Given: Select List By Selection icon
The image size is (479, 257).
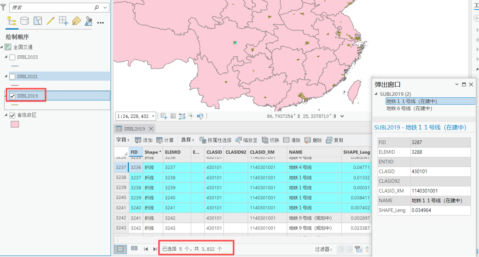Looking at the screenshot, I should coord(38,21).
